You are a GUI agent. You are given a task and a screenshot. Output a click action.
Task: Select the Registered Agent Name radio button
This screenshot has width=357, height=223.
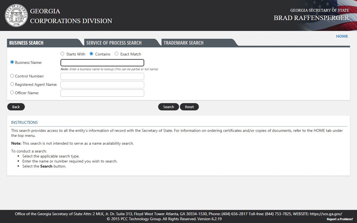point(12,84)
